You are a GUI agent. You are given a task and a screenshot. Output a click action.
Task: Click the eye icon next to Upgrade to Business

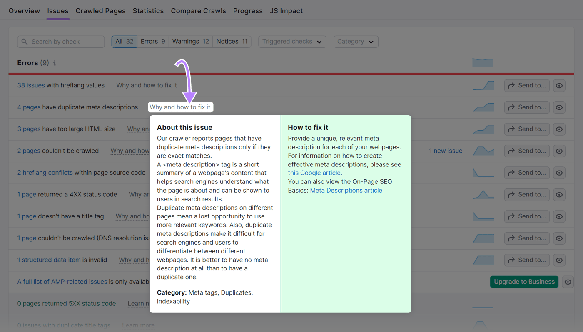point(568,282)
